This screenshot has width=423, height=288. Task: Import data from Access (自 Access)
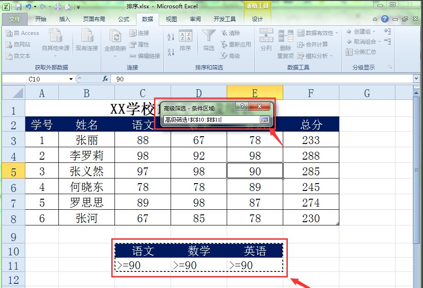(22, 33)
